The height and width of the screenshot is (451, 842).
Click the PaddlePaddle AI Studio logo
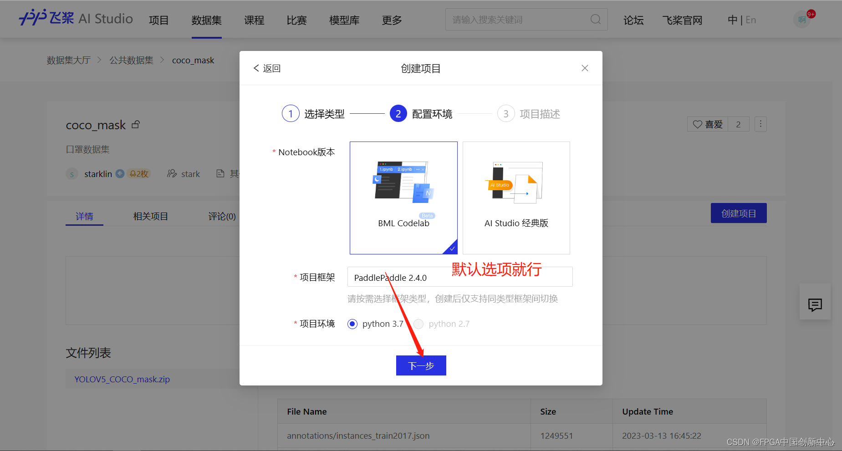76,19
